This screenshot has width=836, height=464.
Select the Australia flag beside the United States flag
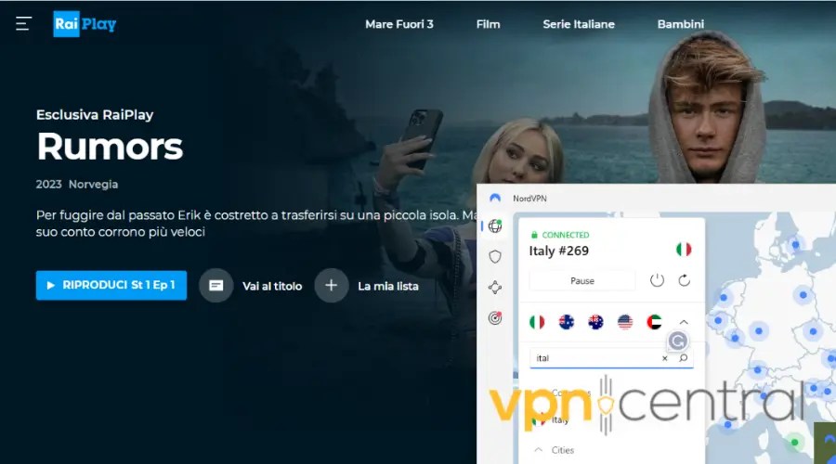pos(595,322)
